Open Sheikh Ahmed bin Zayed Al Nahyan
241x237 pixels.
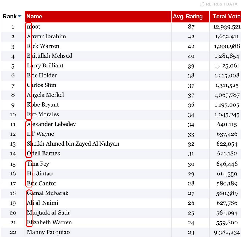(73, 144)
